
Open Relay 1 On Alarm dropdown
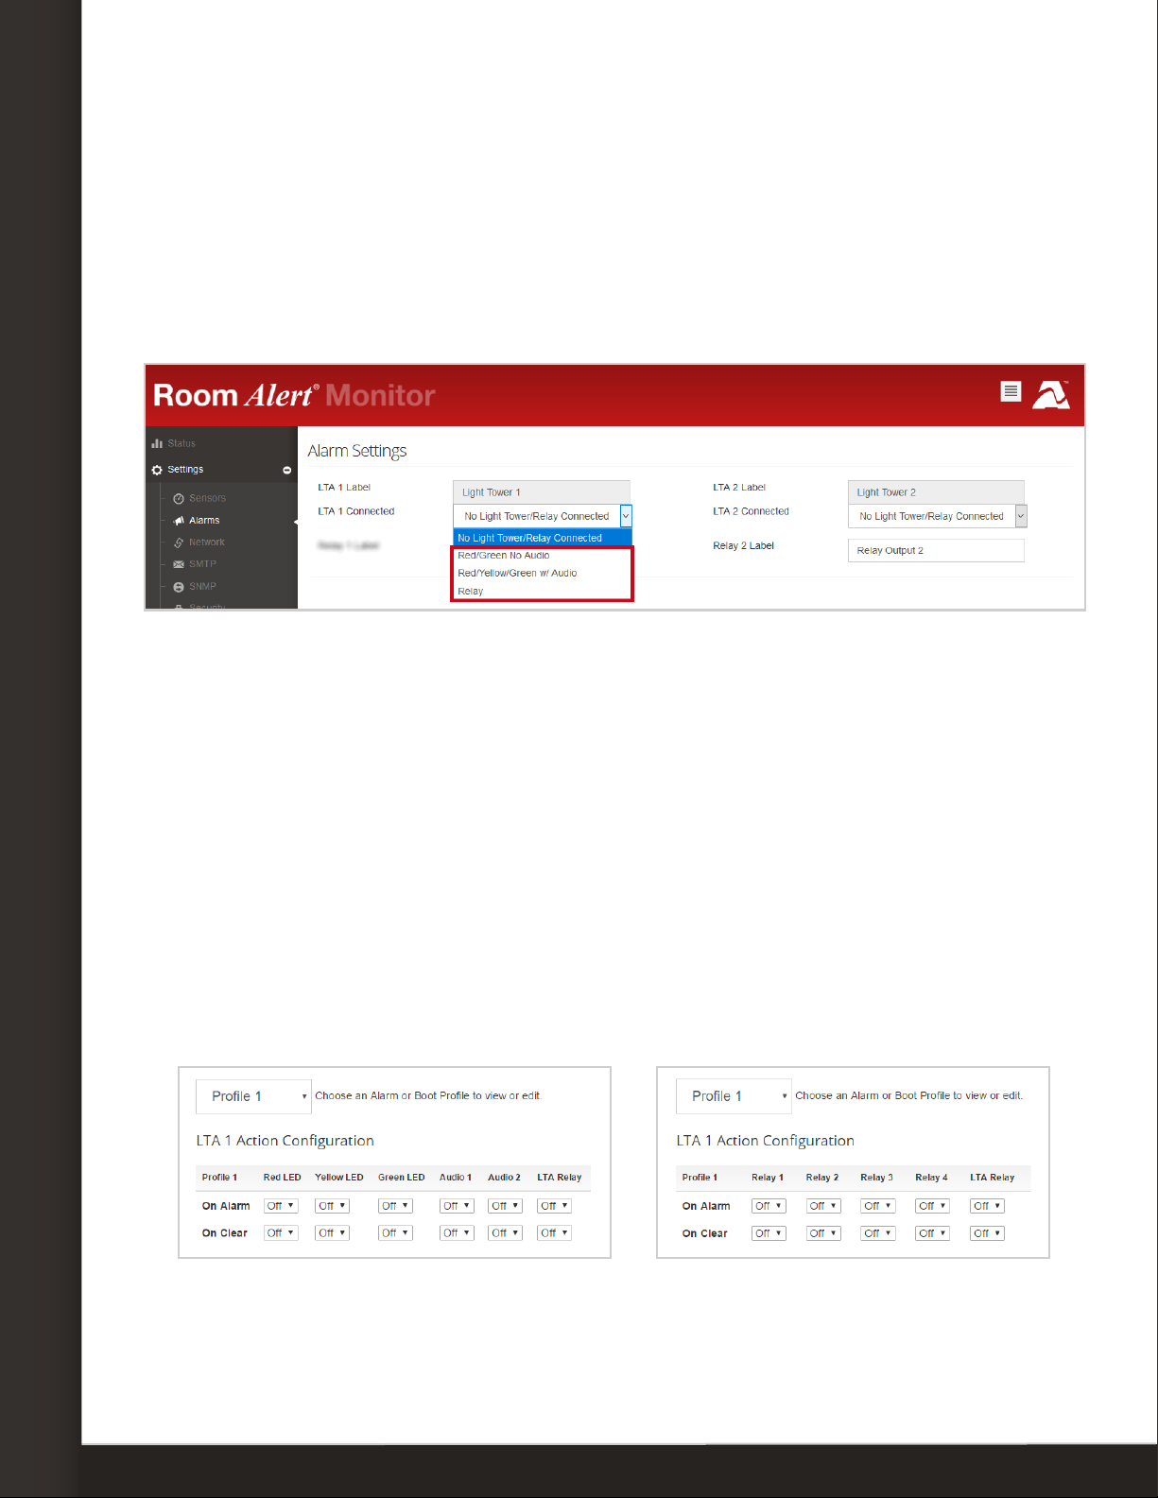[769, 1206]
